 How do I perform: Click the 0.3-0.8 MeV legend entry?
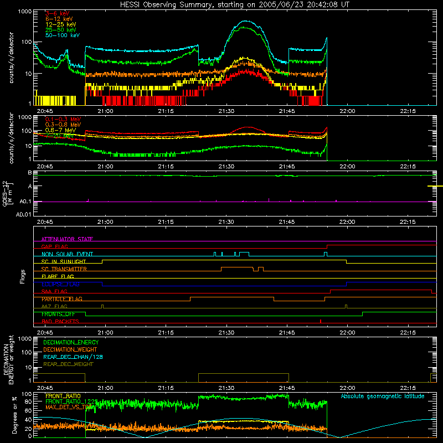pyautogui.click(x=63, y=124)
